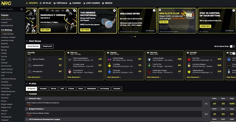Click Morning Mayhem jockey silks icon
This screenshot has height=122, width=236.
coord(70,59)
